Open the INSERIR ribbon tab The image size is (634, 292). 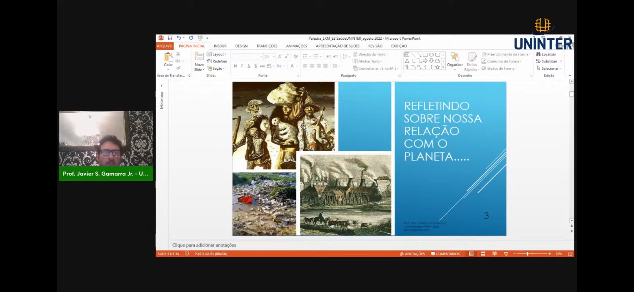coord(220,46)
